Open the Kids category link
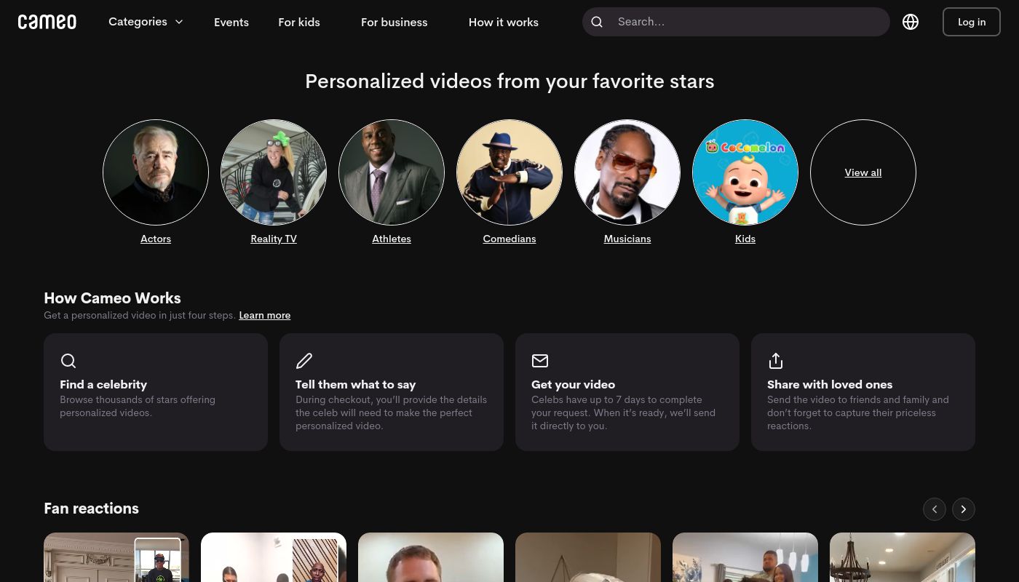This screenshot has width=1019, height=582. click(x=745, y=239)
